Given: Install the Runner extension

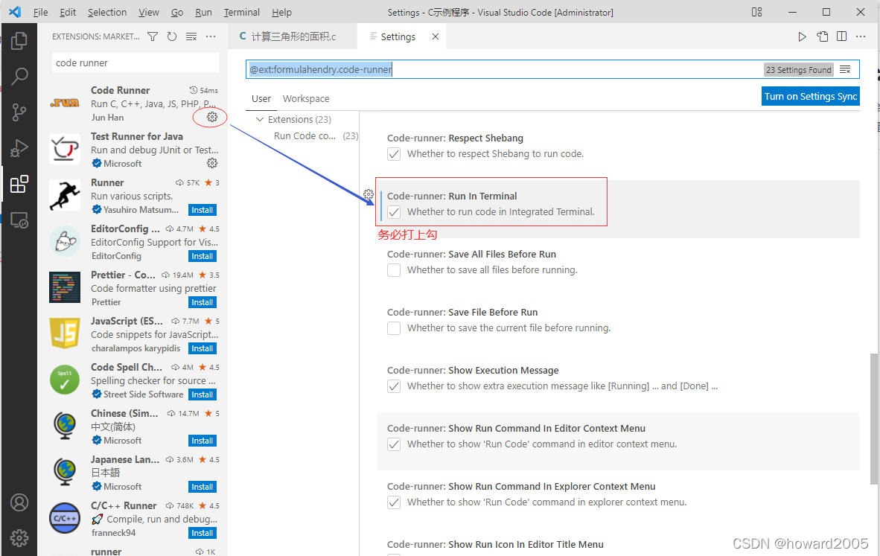Looking at the screenshot, I should (x=202, y=210).
